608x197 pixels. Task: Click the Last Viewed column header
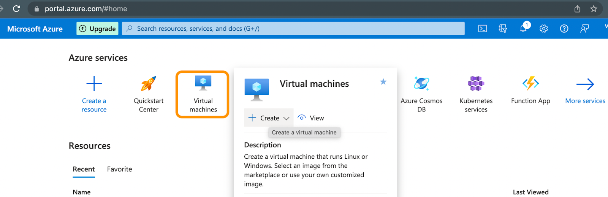(530, 192)
